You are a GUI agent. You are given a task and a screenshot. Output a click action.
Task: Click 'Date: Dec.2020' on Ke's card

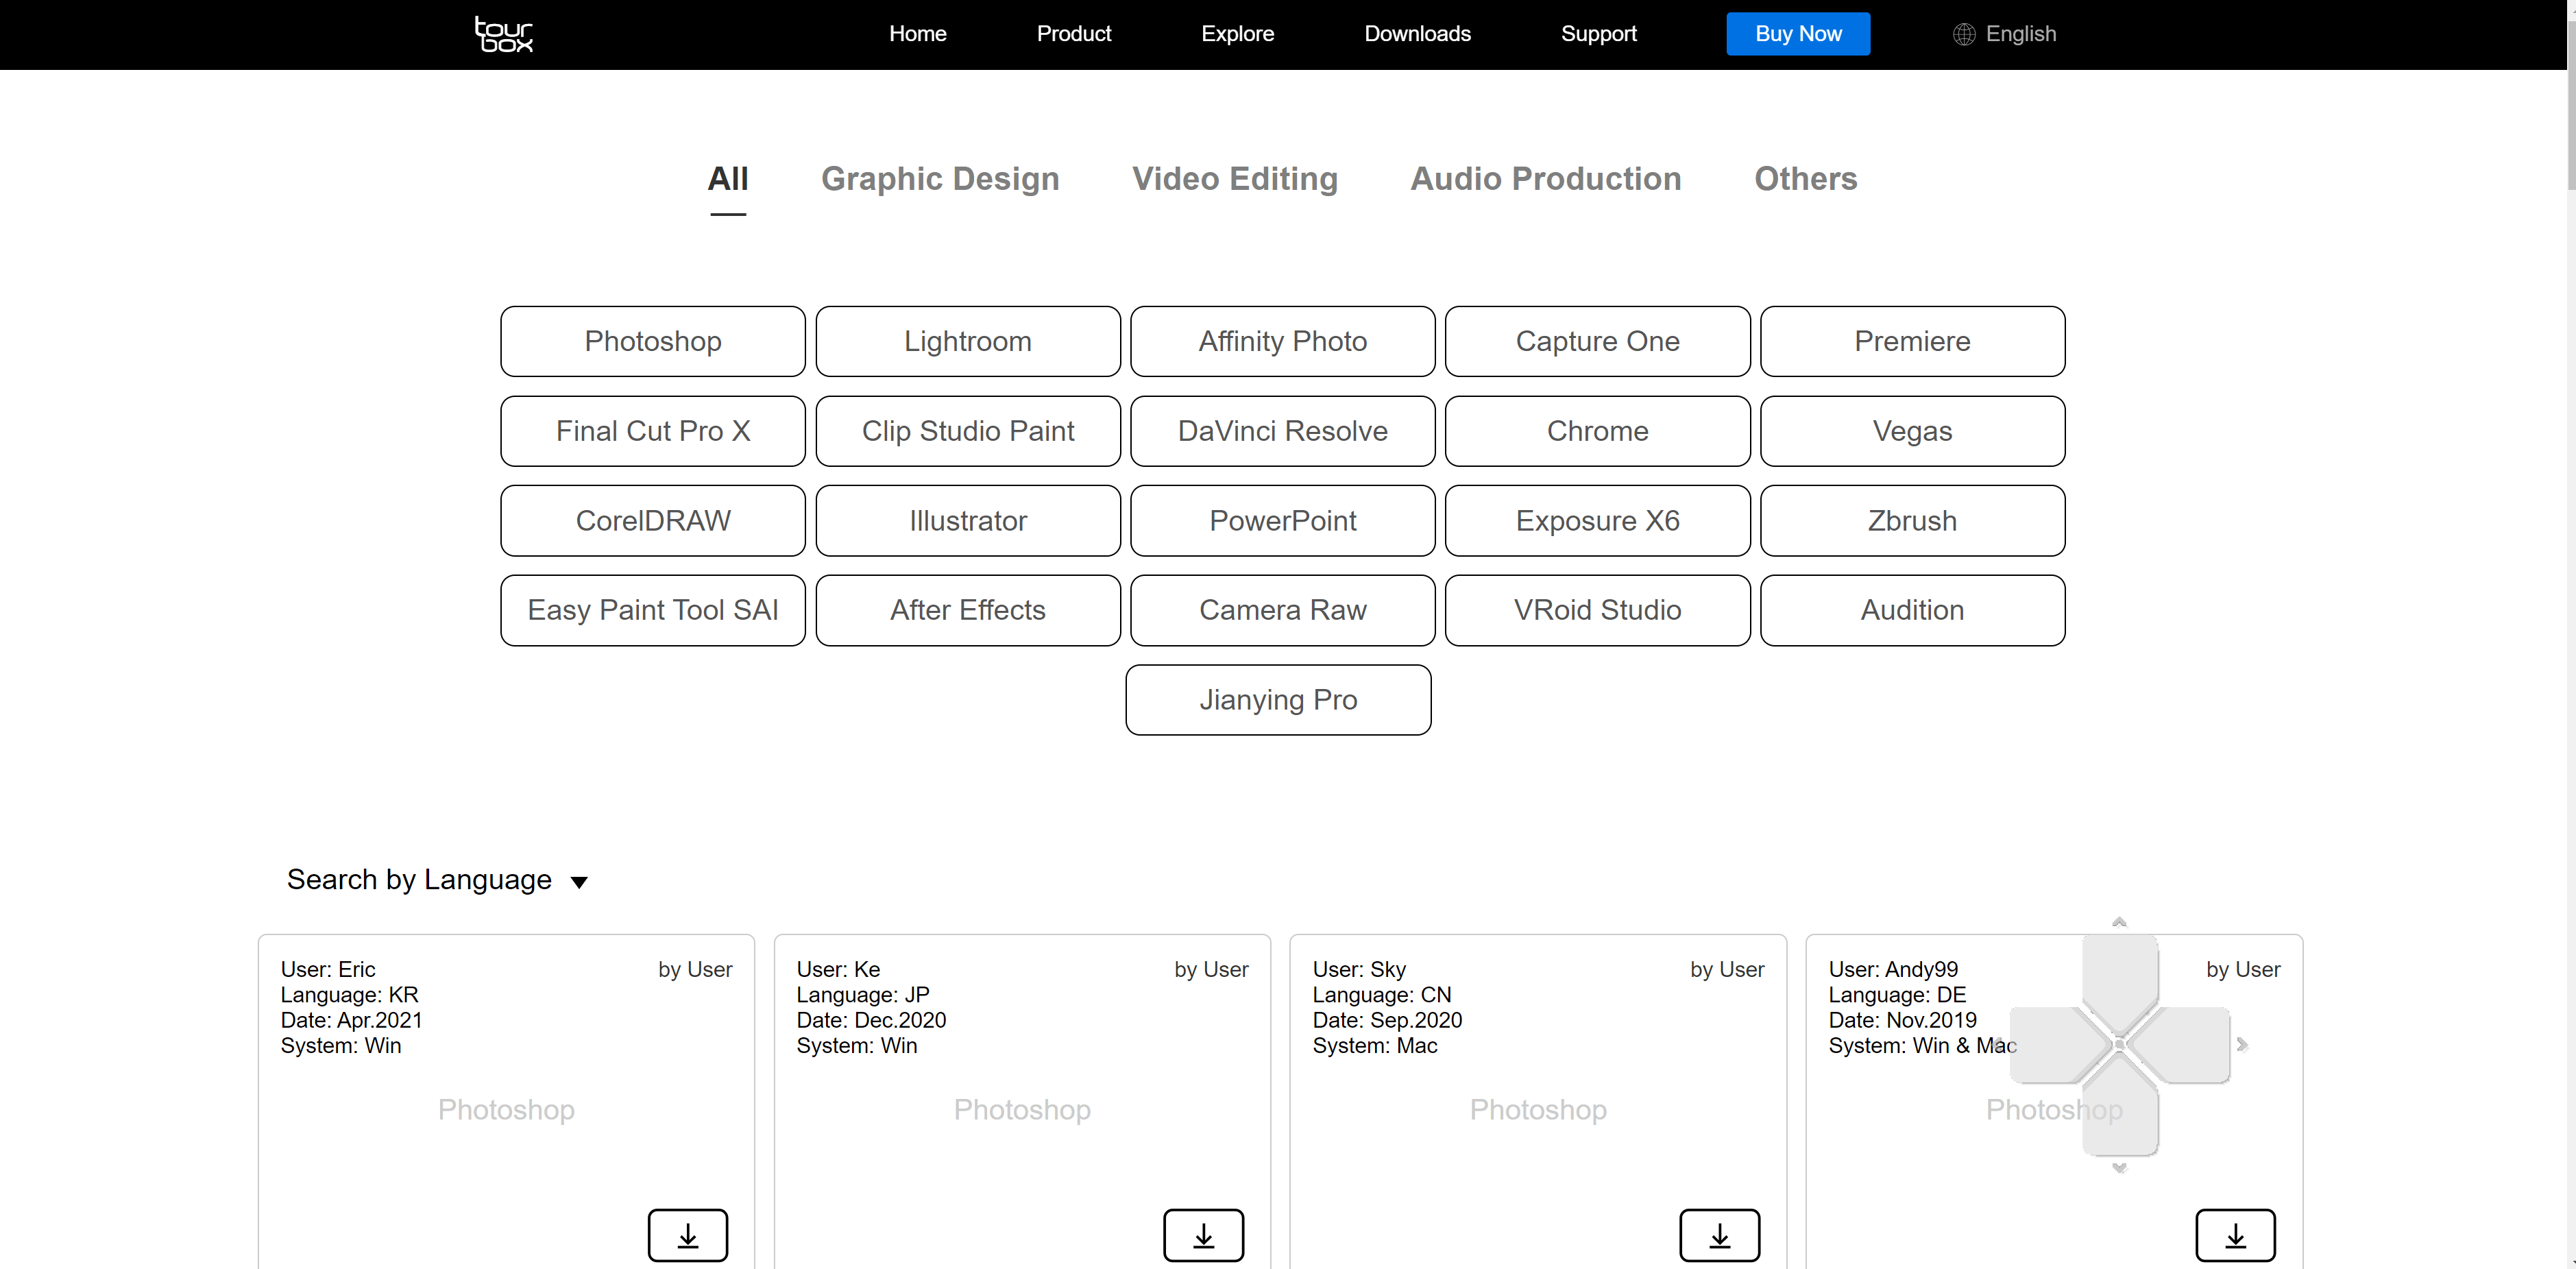point(871,1020)
